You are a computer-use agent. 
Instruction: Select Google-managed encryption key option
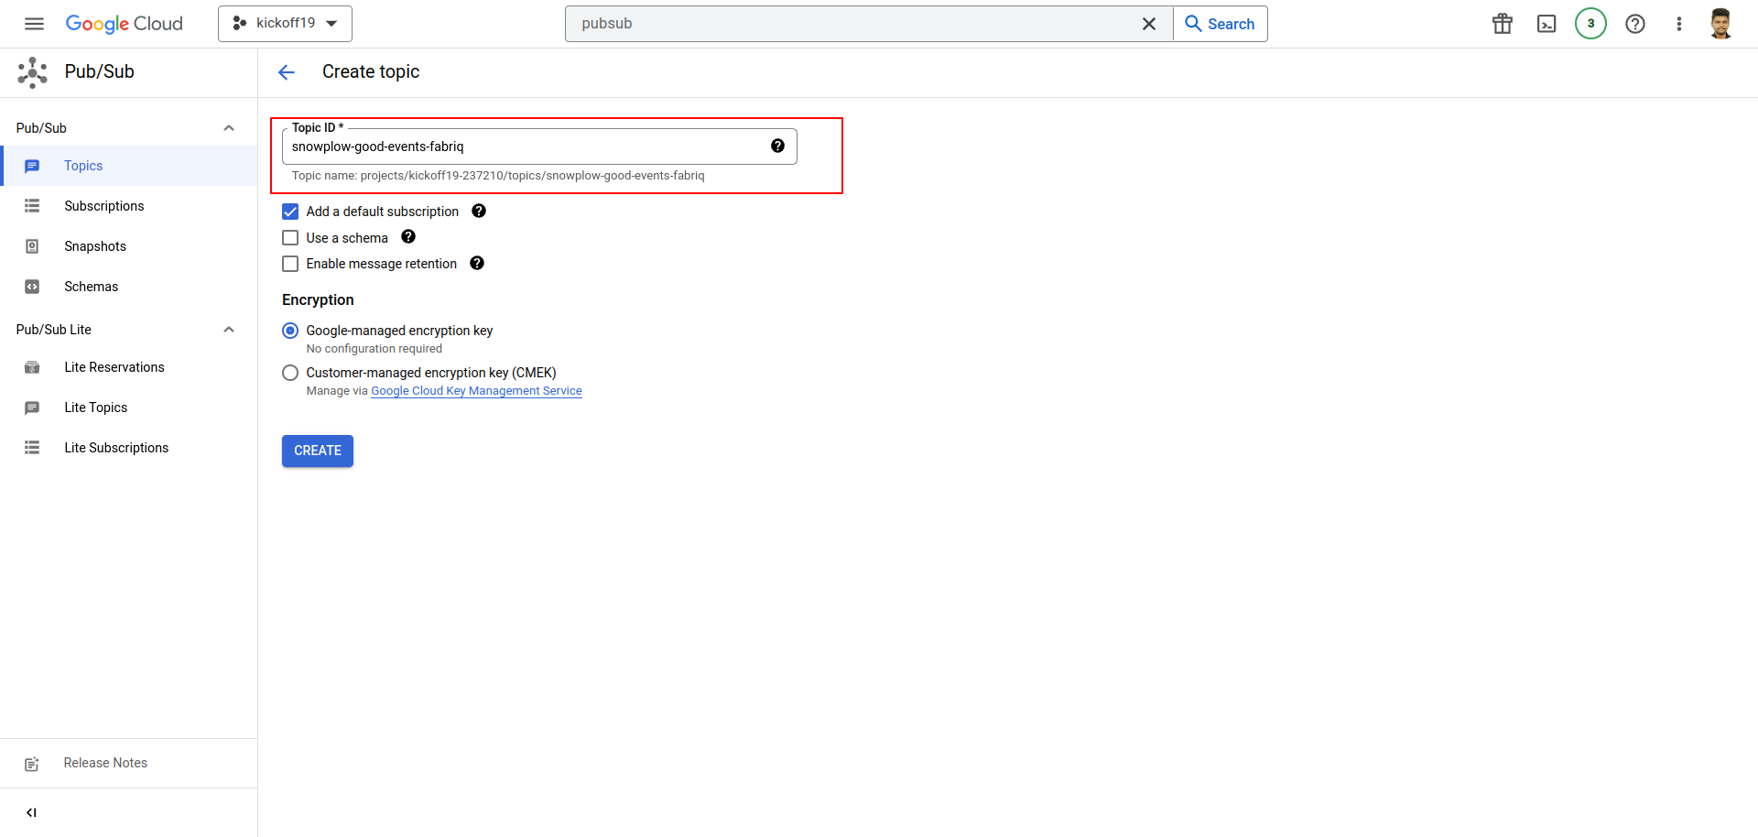(290, 331)
